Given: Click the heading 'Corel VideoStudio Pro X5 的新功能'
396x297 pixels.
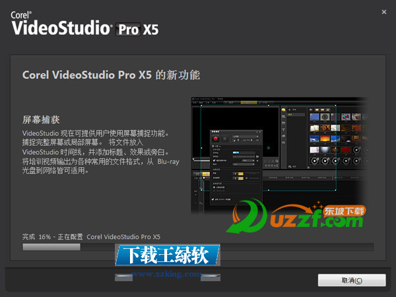Looking at the screenshot, I should point(111,75).
